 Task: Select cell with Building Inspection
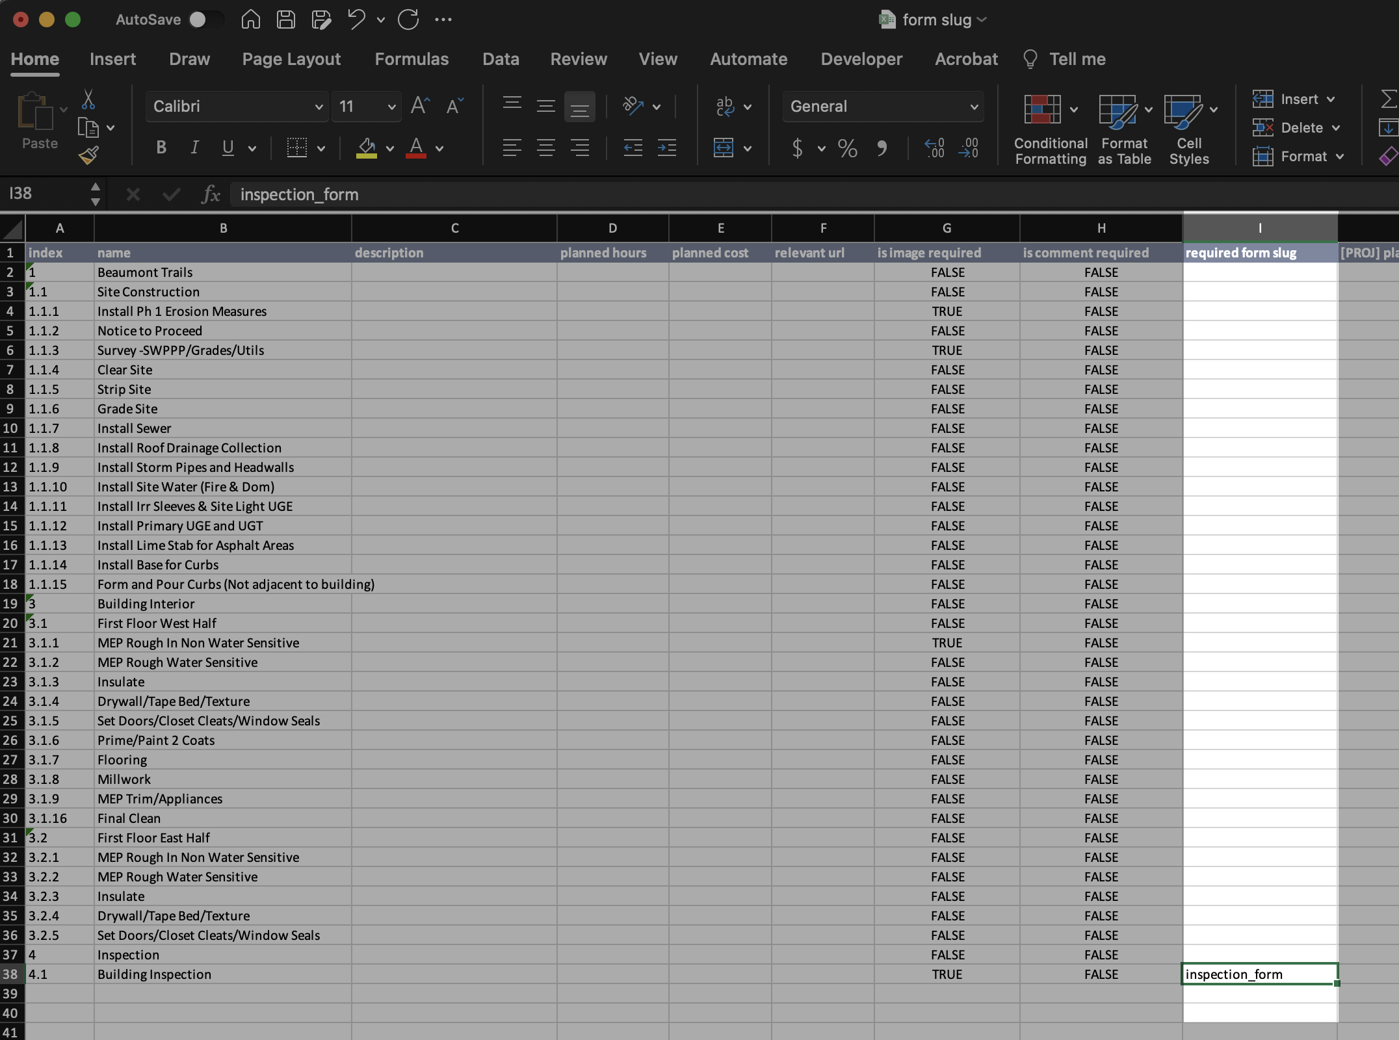point(222,974)
